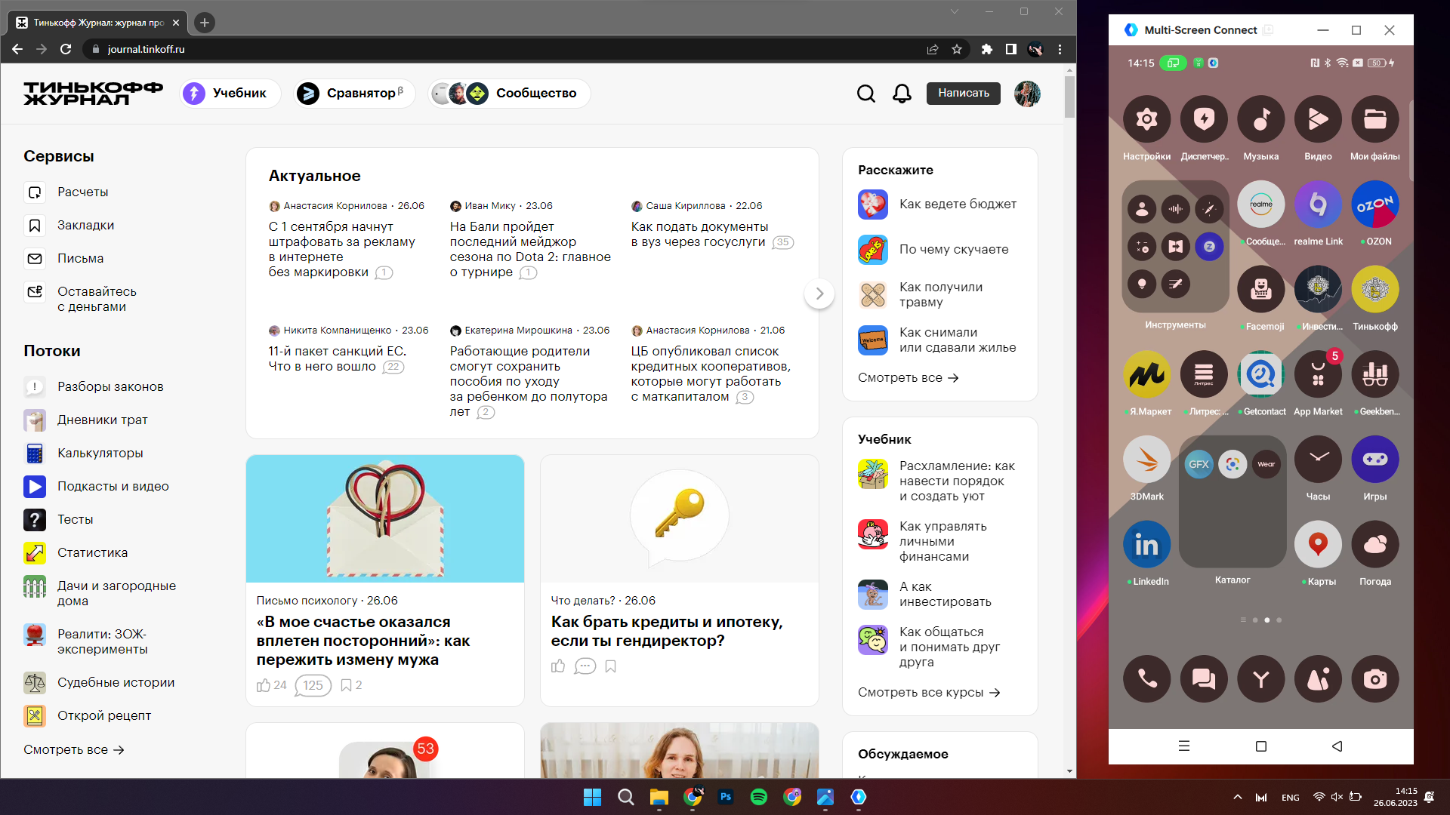Open Chrome three-dot menu
This screenshot has width=1450, height=815.
[x=1060, y=49]
